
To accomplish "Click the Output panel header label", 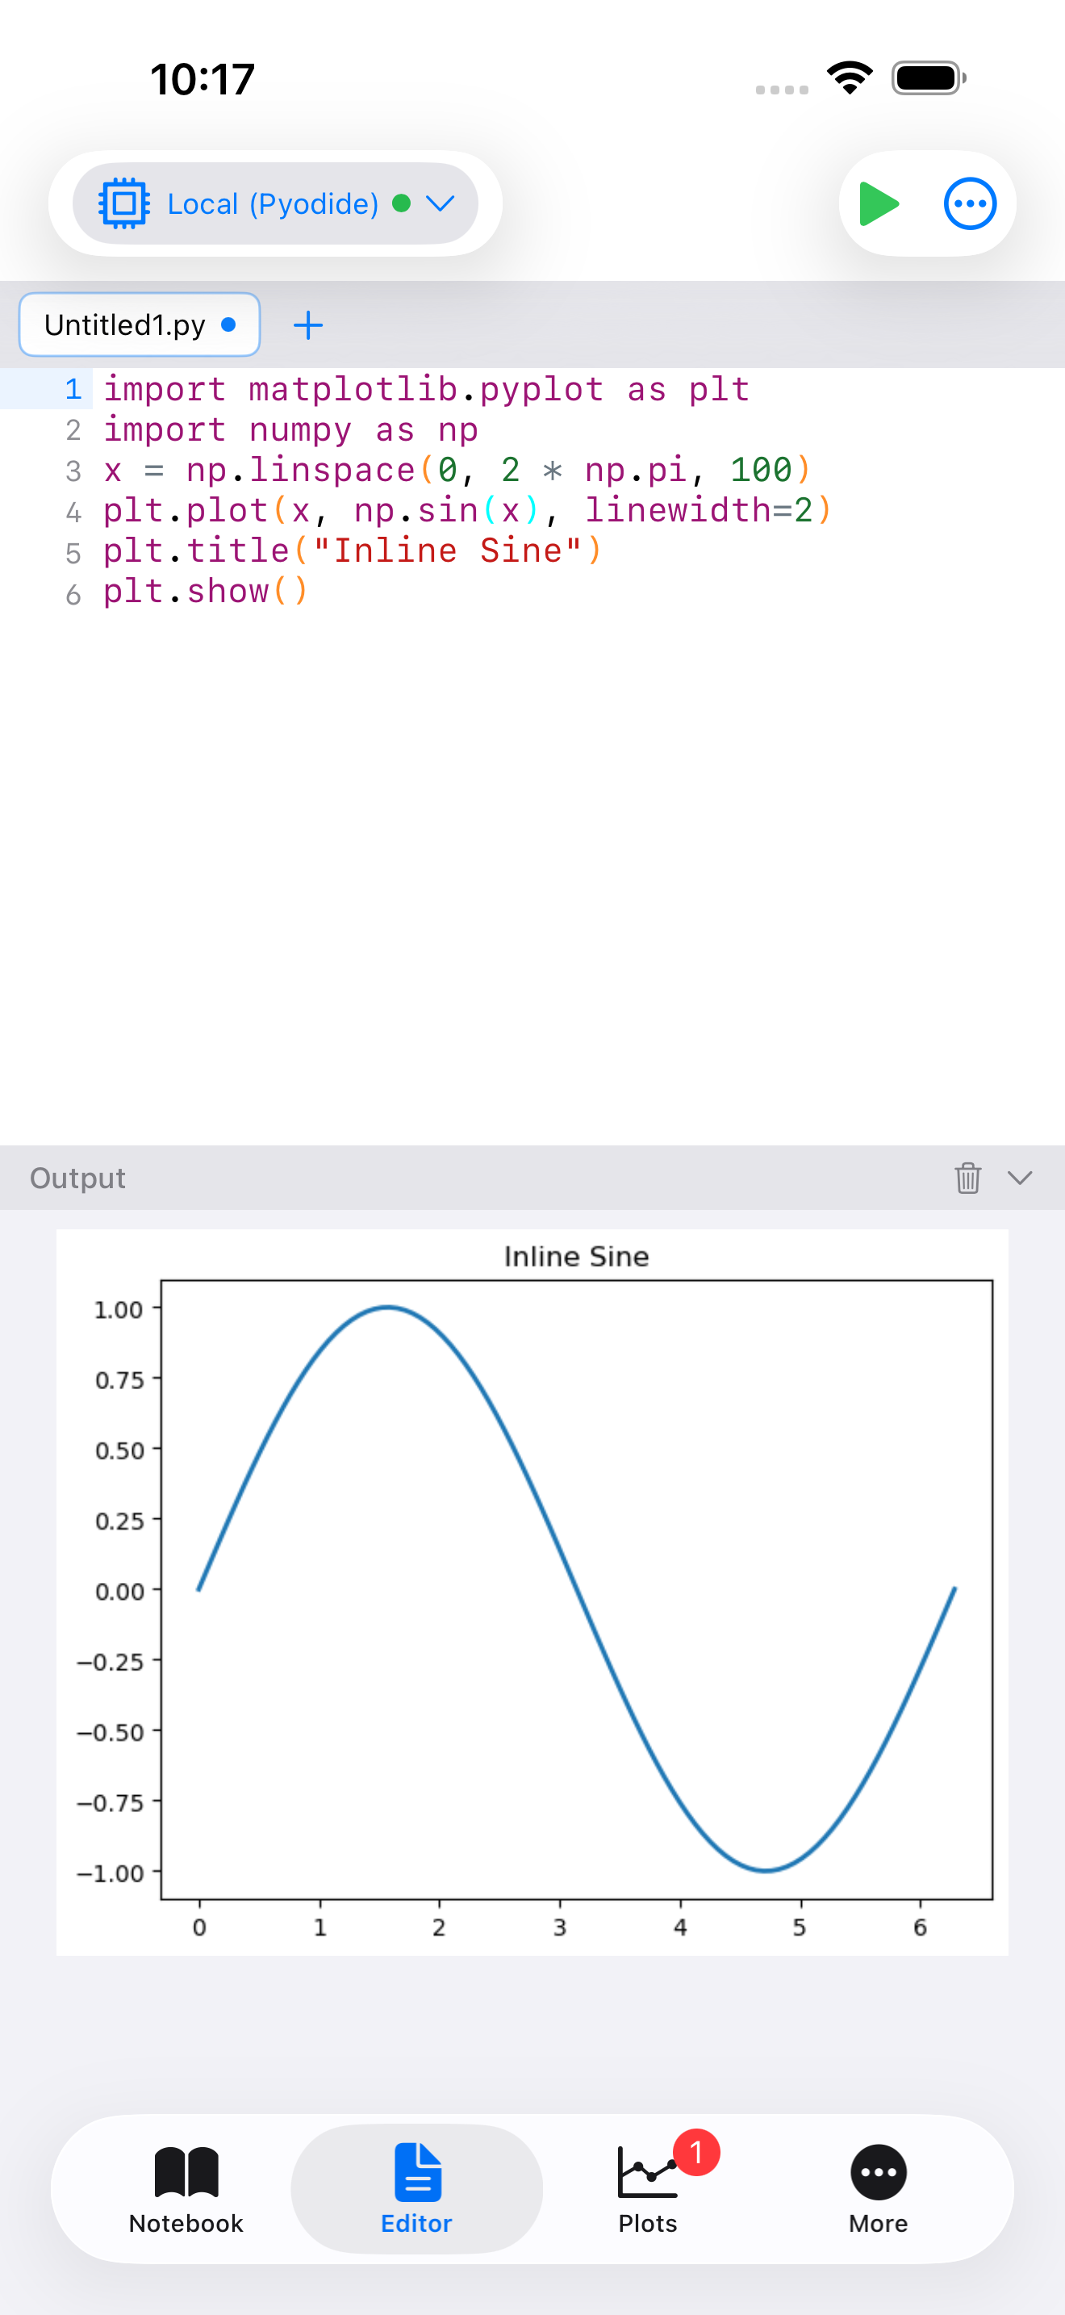I will (77, 1178).
